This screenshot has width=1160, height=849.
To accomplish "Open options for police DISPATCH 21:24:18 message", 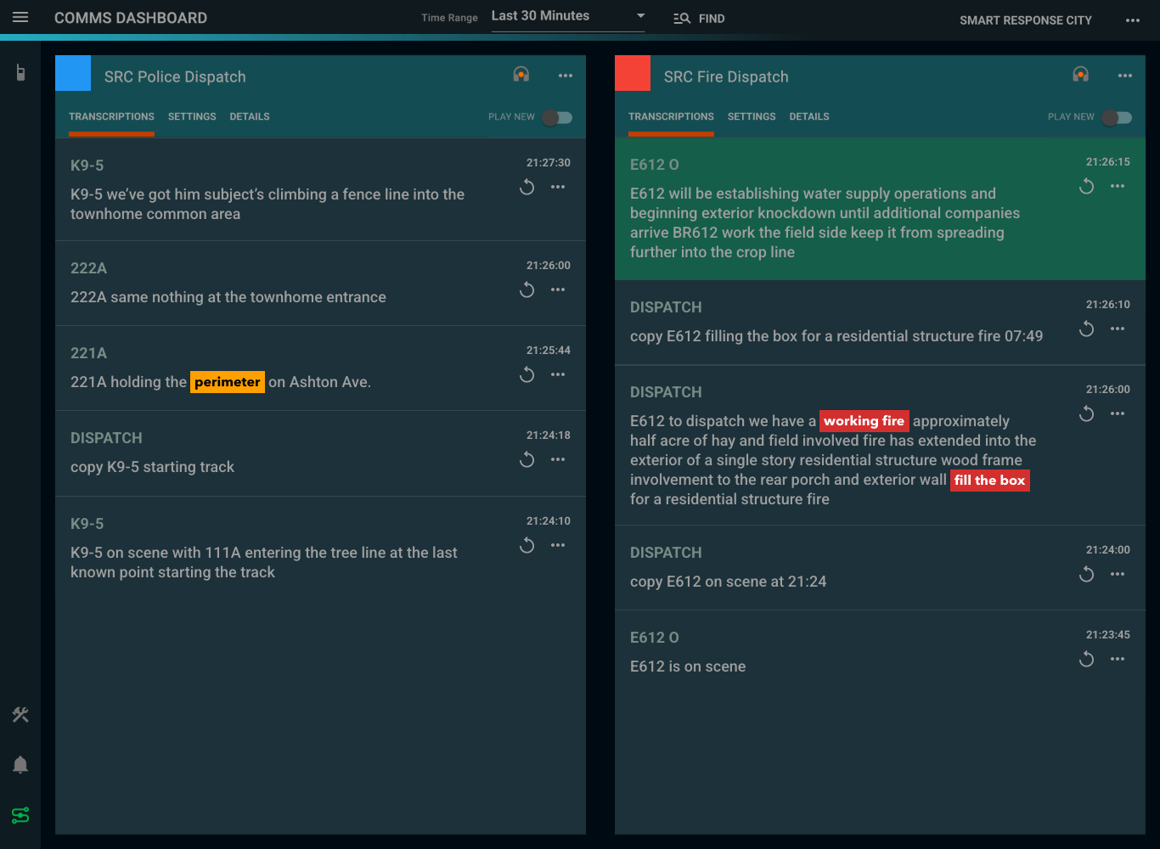I will tap(558, 459).
